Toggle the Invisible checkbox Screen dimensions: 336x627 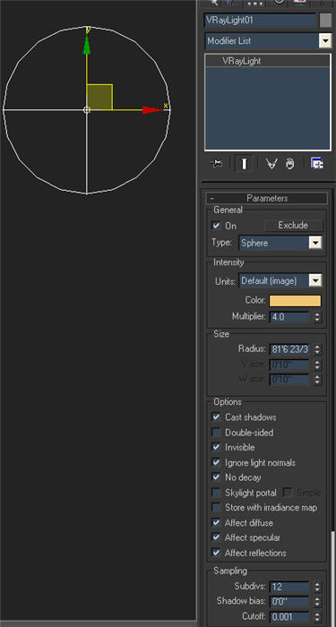point(216,447)
